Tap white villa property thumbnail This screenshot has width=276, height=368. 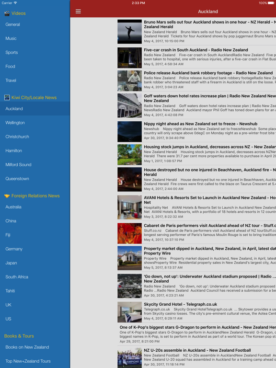(129, 258)
